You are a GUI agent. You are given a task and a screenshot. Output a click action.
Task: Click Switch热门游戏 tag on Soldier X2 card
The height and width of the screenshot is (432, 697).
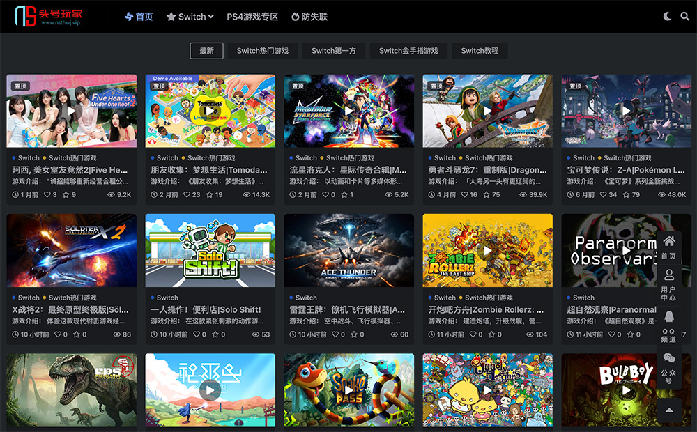coord(72,298)
